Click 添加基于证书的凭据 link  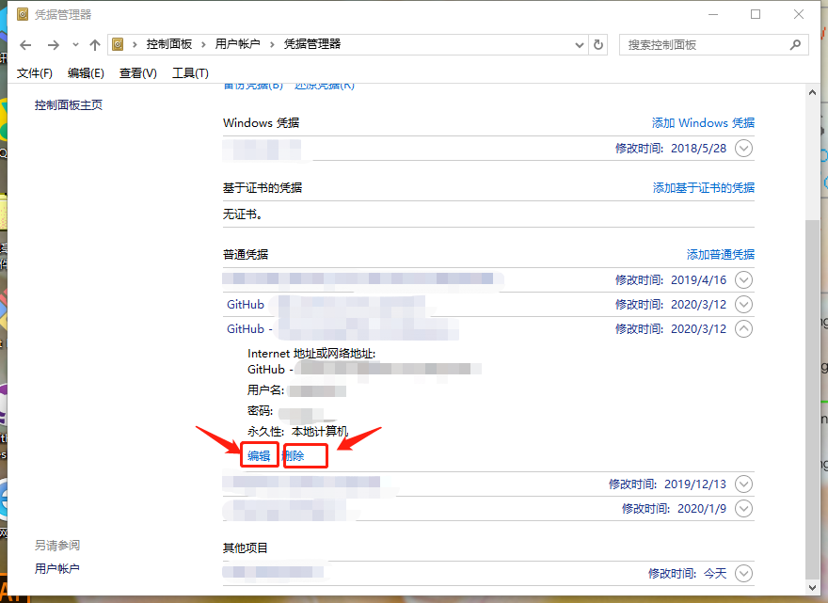coord(704,188)
